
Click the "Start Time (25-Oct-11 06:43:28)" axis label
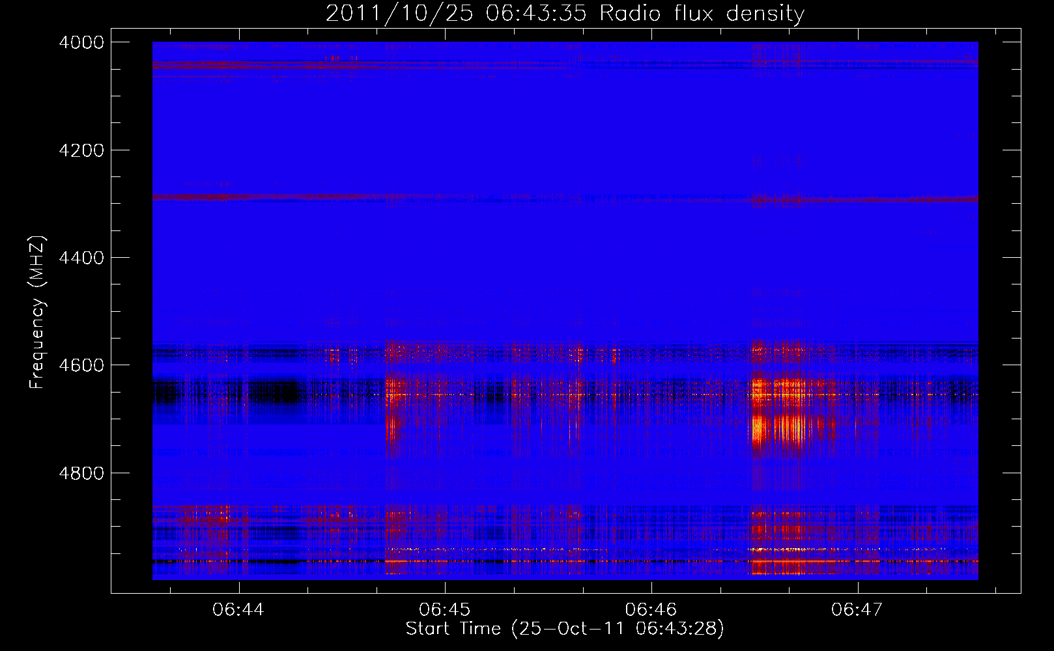pos(565,629)
